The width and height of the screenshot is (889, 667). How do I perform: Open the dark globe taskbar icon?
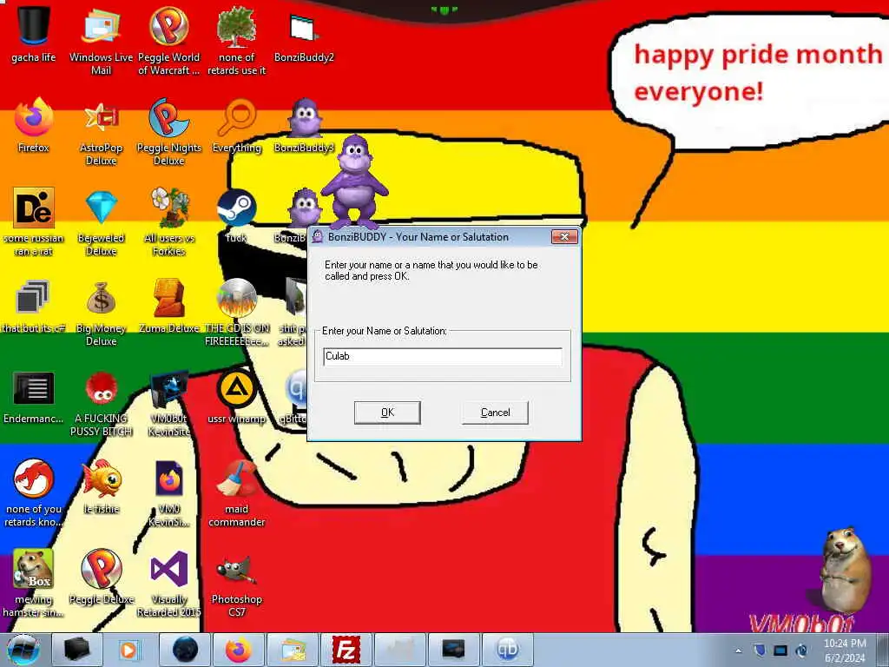point(185,650)
